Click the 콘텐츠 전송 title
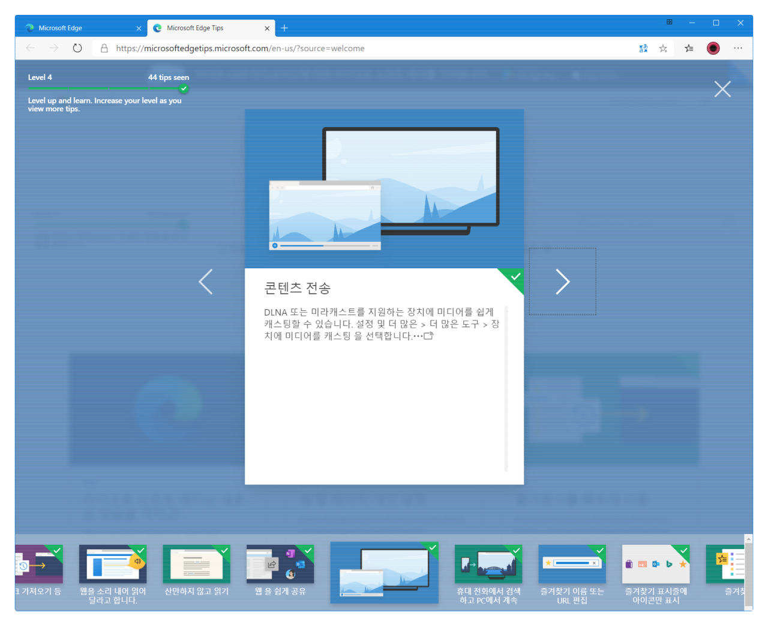The image size is (768, 626). coord(298,288)
